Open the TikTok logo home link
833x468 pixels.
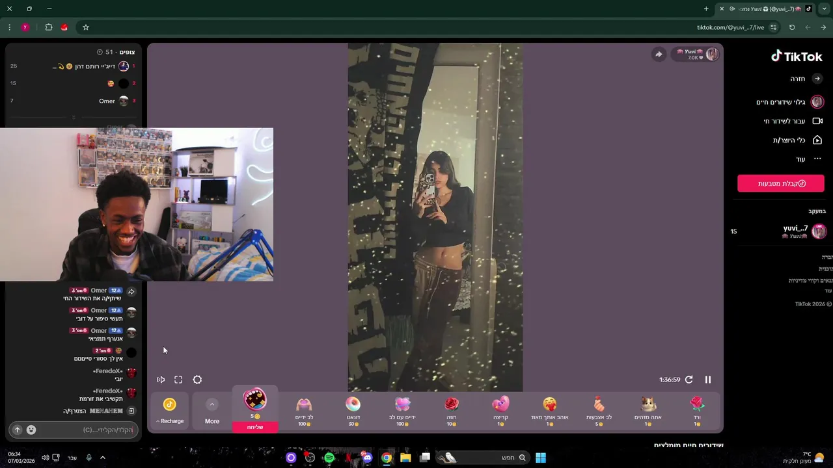coord(797,57)
